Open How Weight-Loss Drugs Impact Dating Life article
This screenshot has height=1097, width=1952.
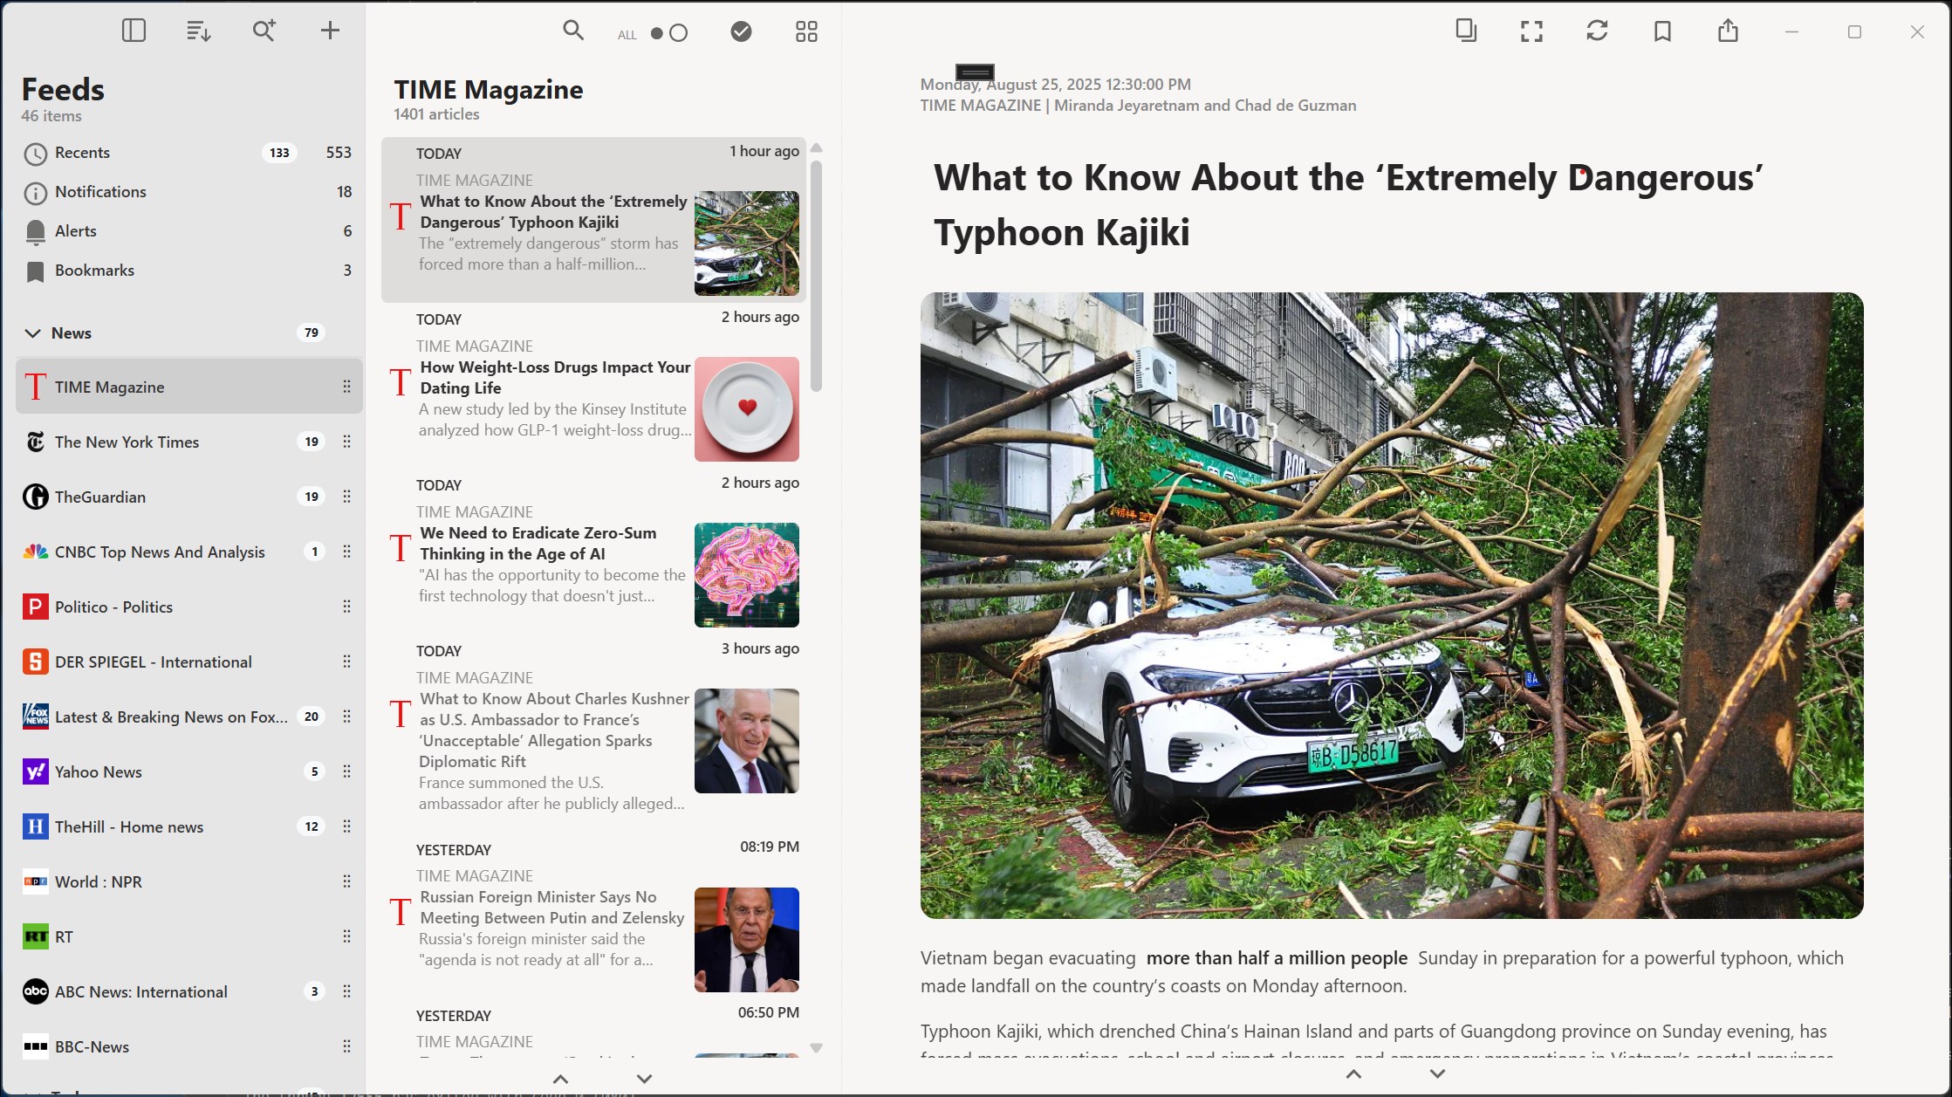593,386
